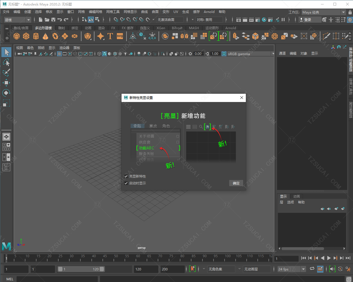Select the Rotate tool in the toolbox
Viewport: 353px width, 282px height.
(6, 93)
